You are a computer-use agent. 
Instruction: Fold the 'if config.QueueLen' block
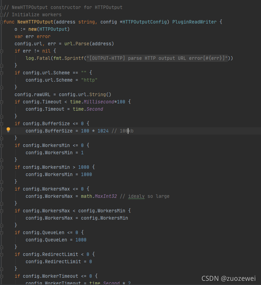pyautogui.click(x=1, y=233)
